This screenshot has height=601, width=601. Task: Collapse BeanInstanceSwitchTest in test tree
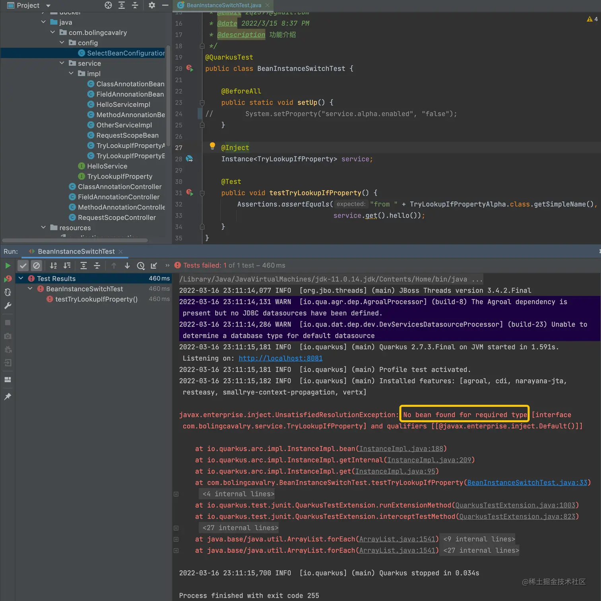(30, 289)
